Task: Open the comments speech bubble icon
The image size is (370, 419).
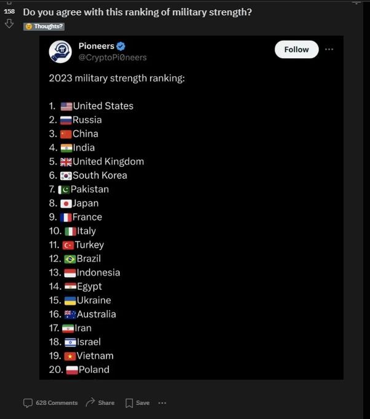Action: [x=28, y=403]
